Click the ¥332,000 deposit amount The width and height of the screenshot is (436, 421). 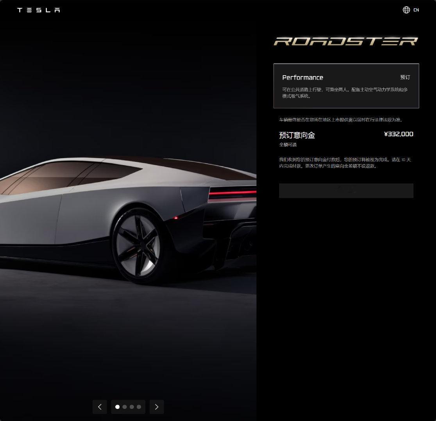click(398, 134)
